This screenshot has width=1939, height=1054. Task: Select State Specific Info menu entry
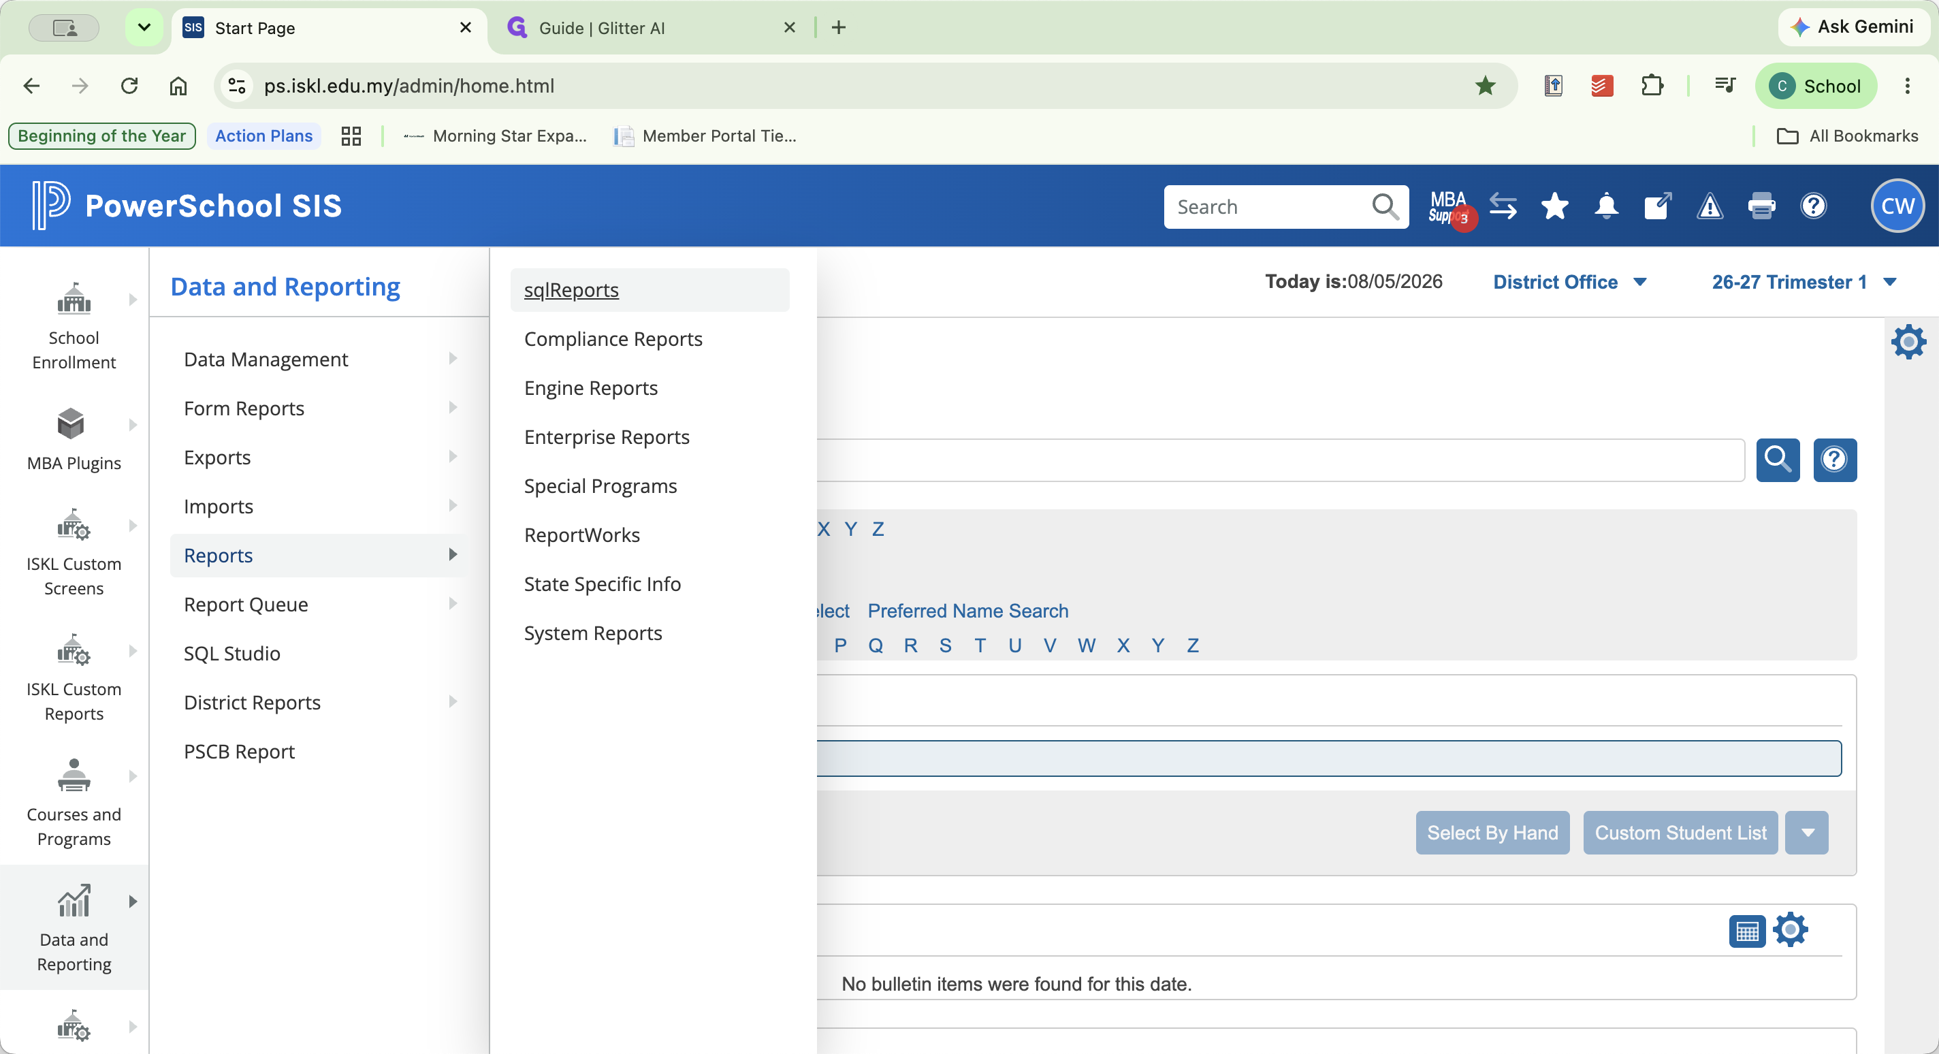602,584
